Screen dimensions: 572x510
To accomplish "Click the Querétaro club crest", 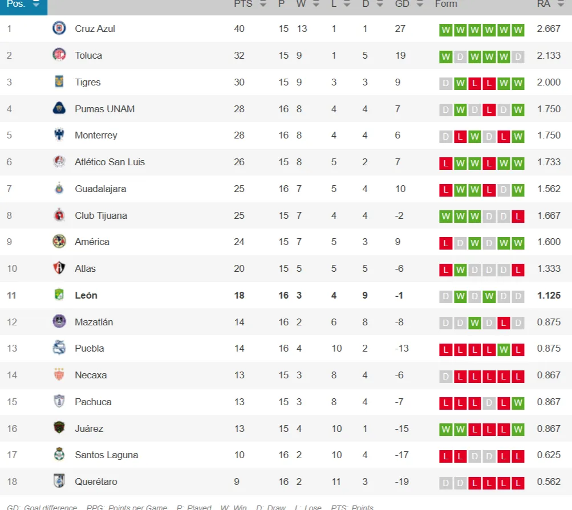I will click(59, 482).
